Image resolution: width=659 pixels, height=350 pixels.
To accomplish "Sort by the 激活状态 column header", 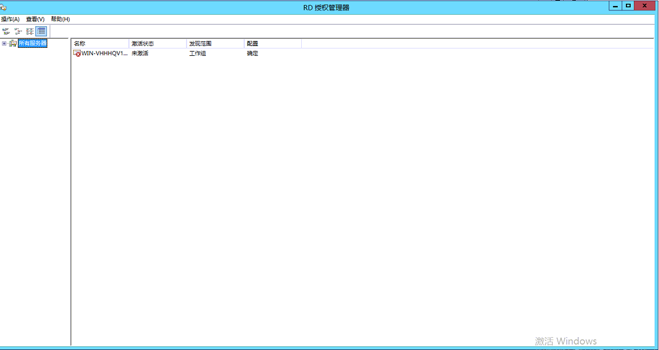I will (157, 44).
